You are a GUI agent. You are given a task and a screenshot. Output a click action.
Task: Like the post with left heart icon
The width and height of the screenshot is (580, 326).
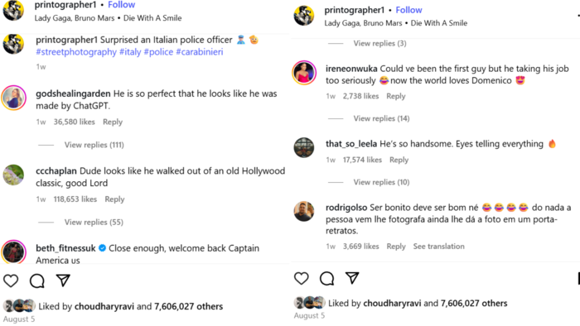click(11, 281)
